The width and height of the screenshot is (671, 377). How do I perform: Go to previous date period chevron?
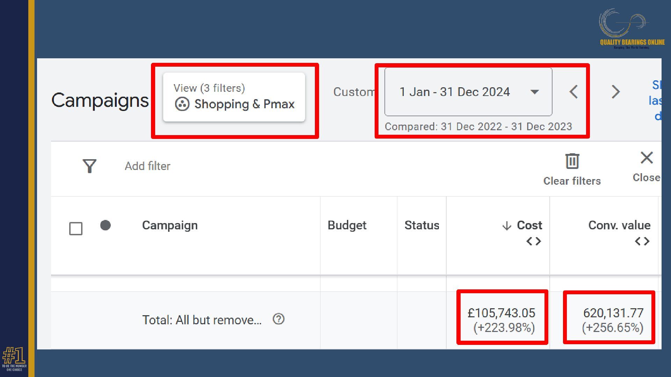[573, 92]
